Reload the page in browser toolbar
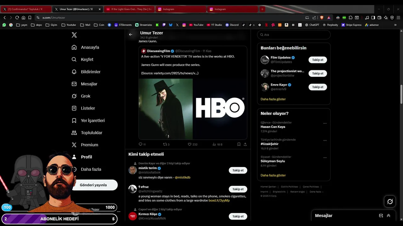This screenshot has height=226, width=403. click(x=17, y=18)
